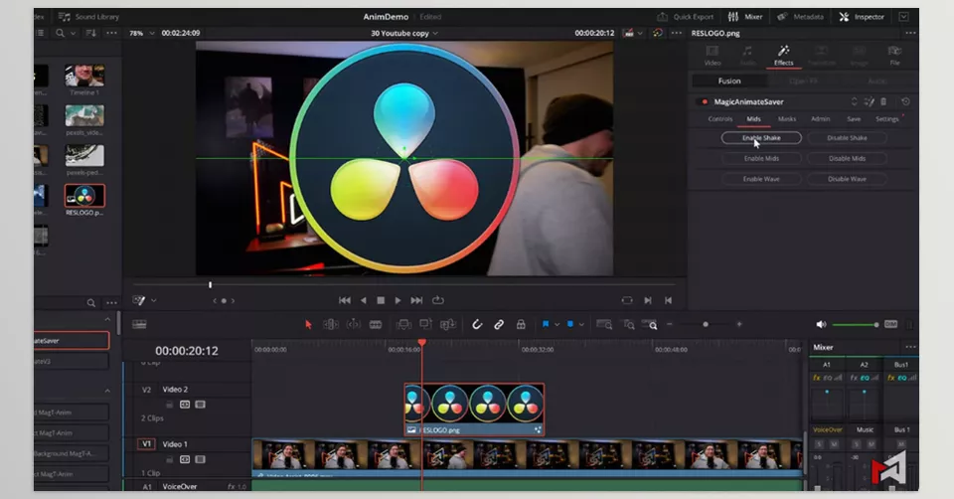Open the marker color dropdown arrow
This screenshot has height=499, width=954.
click(581, 325)
